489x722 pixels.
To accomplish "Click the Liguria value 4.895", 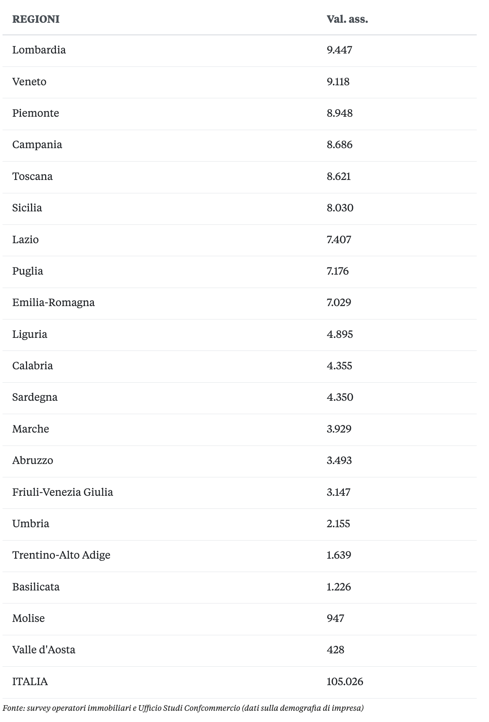I will [x=339, y=334].
